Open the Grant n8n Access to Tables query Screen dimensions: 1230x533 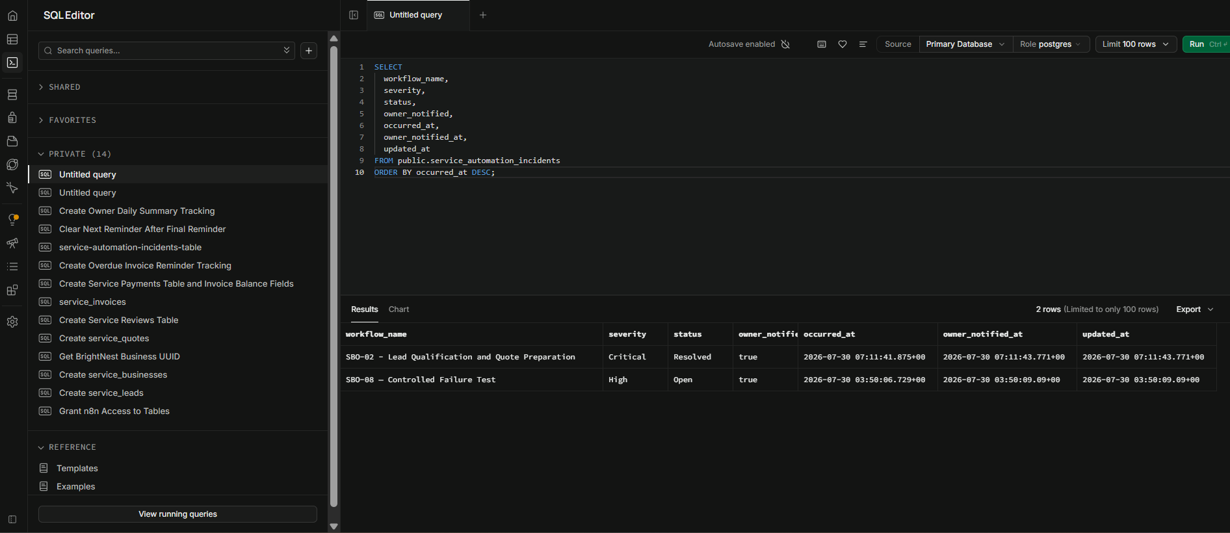pos(114,411)
